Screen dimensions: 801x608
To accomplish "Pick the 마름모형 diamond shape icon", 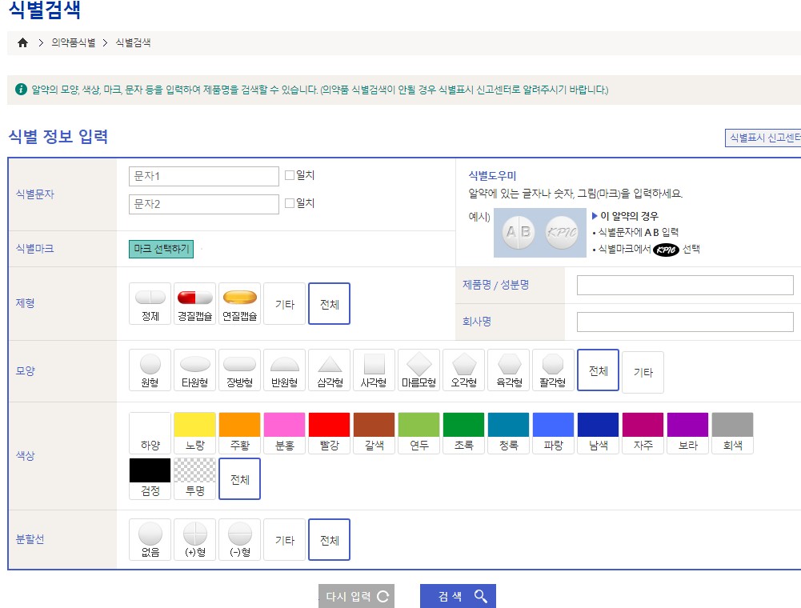I will 419,370.
